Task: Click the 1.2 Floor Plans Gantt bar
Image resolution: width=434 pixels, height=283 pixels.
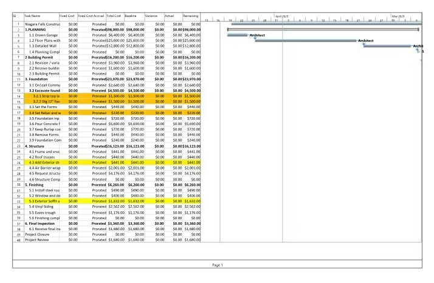Action: [x=306, y=41]
